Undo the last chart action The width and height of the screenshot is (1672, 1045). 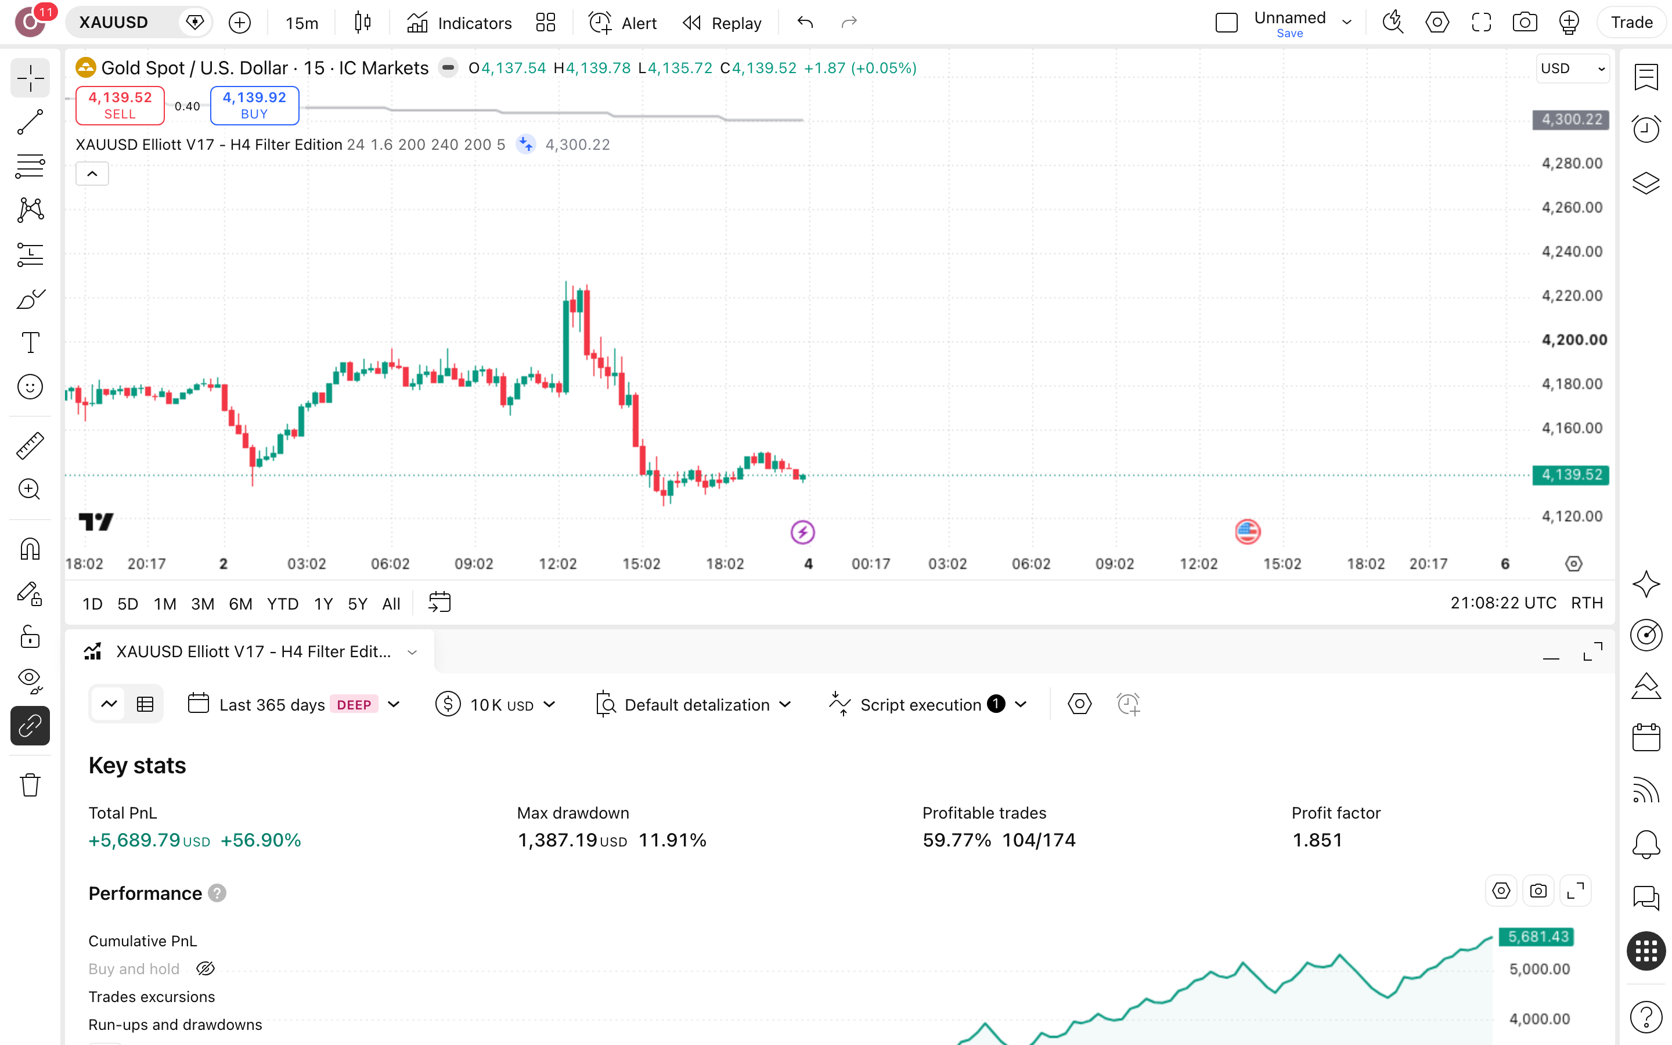805,23
